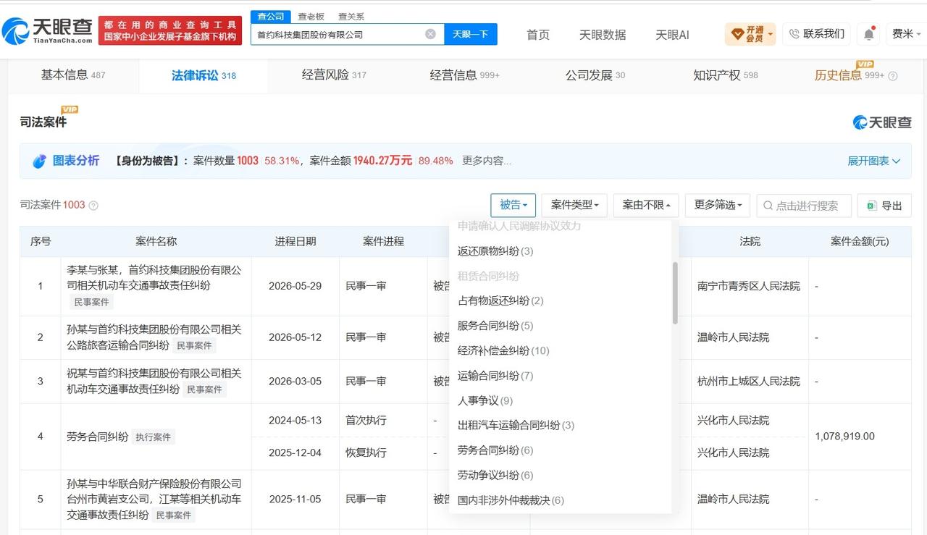
Task: Select 经济补偿金纠纷 (10) option
Action: 503,350
